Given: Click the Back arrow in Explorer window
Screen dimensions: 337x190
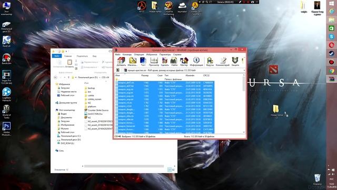Looking at the screenshot, I should [x=55, y=78].
